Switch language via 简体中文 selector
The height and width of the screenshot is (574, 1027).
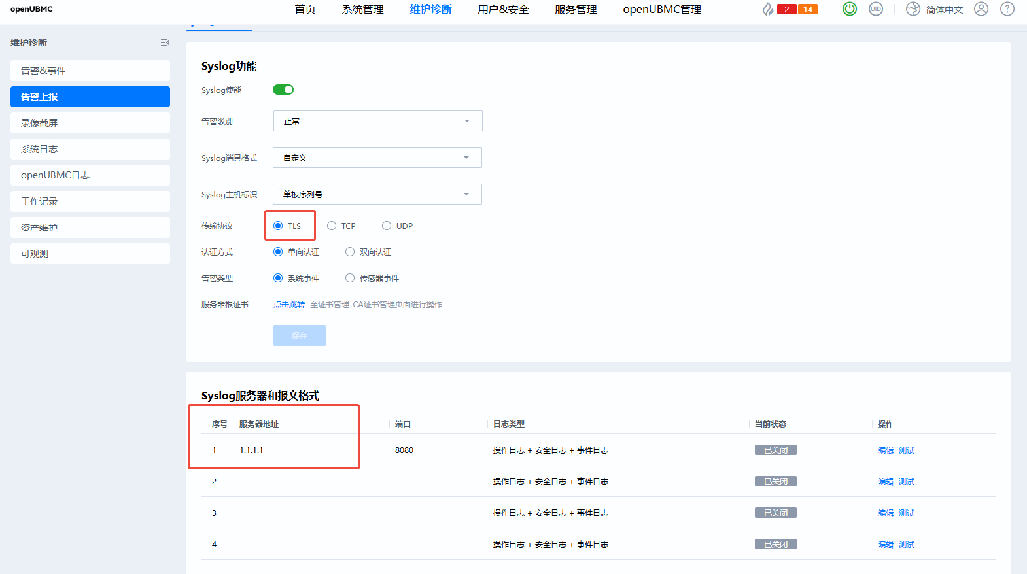click(x=945, y=10)
